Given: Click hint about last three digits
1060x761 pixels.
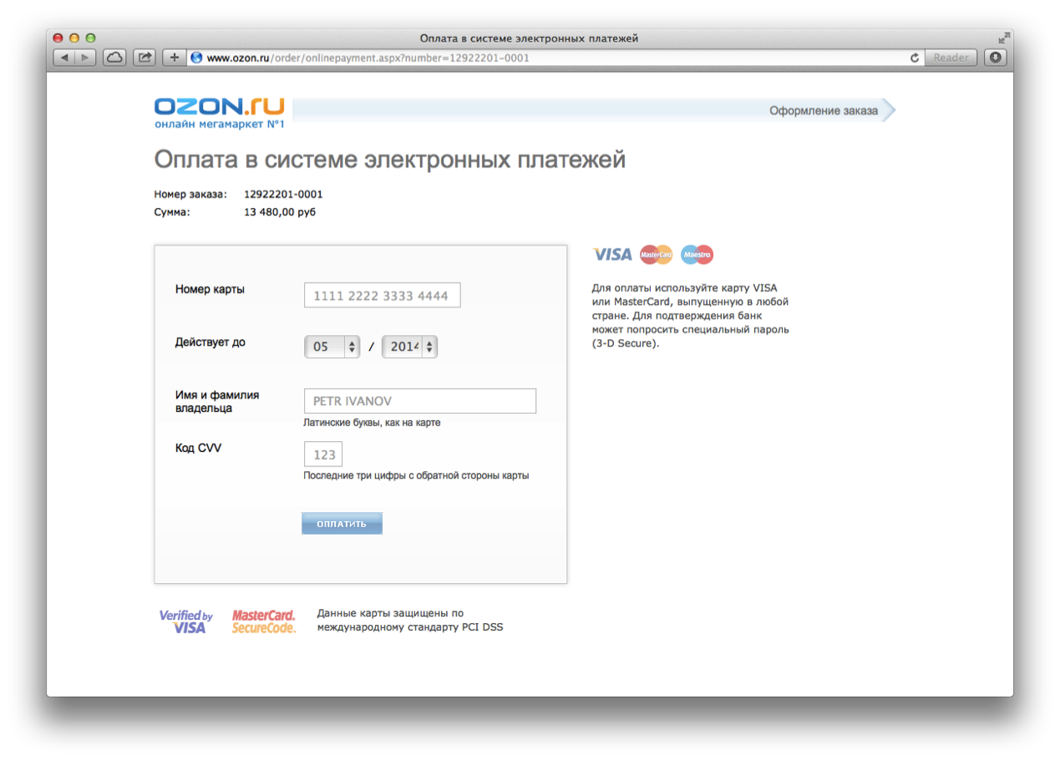Looking at the screenshot, I should 416,476.
